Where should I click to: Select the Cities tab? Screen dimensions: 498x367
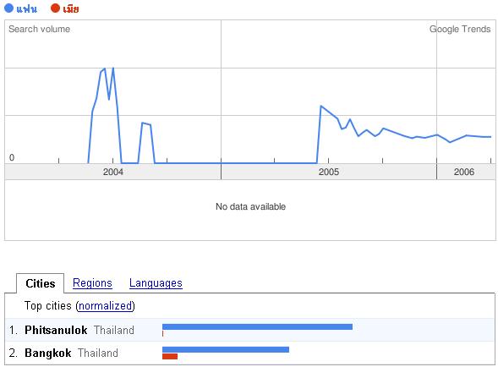point(41,283)
